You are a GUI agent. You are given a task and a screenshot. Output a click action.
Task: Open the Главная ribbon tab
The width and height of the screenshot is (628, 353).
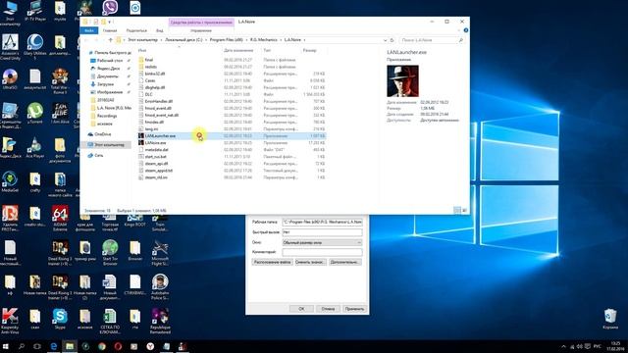pos(110,30)
